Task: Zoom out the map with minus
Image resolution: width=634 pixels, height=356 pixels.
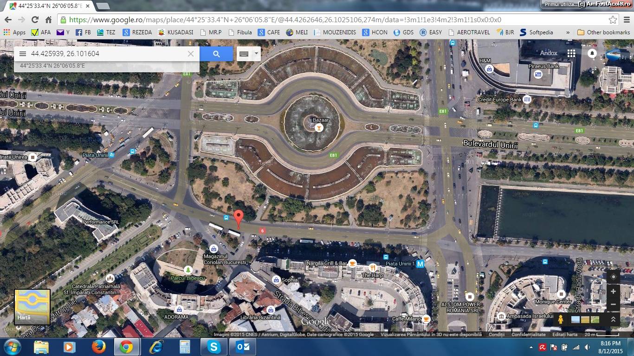Action: pos(613,305)
